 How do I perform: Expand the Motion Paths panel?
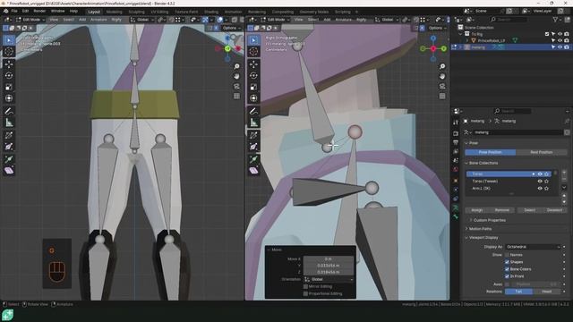point(480,229)
